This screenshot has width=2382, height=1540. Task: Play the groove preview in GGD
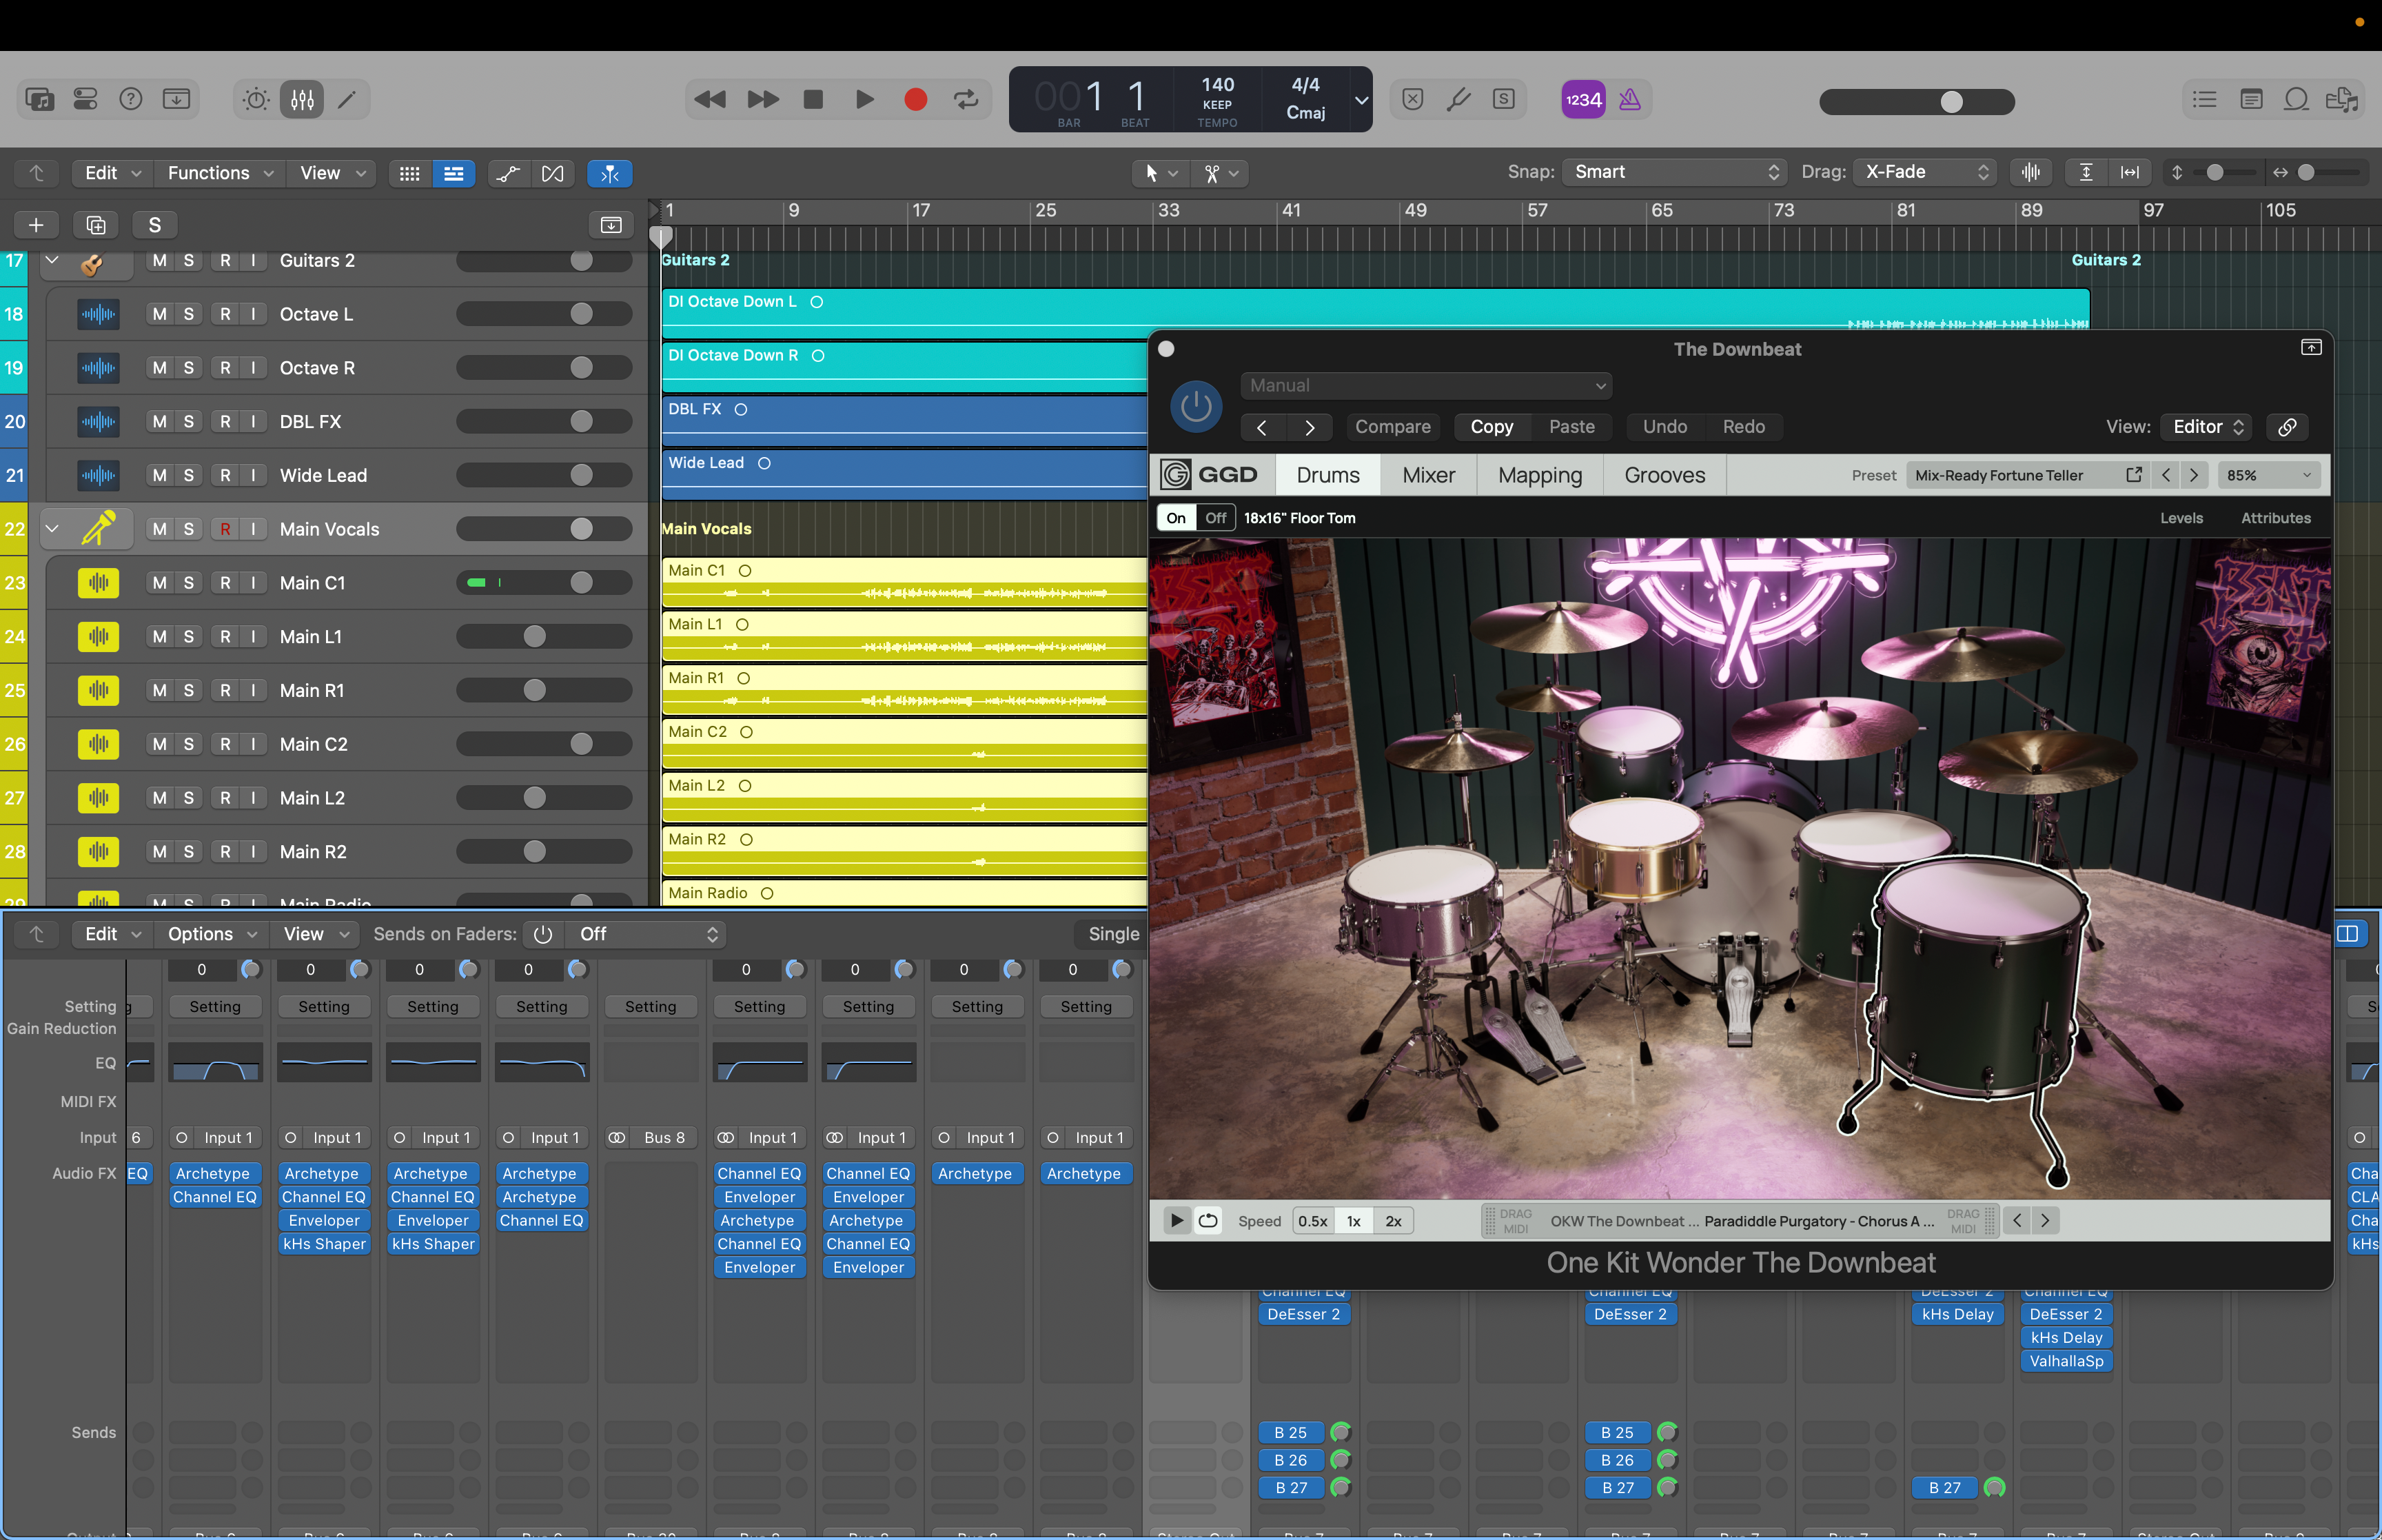1177,1220
